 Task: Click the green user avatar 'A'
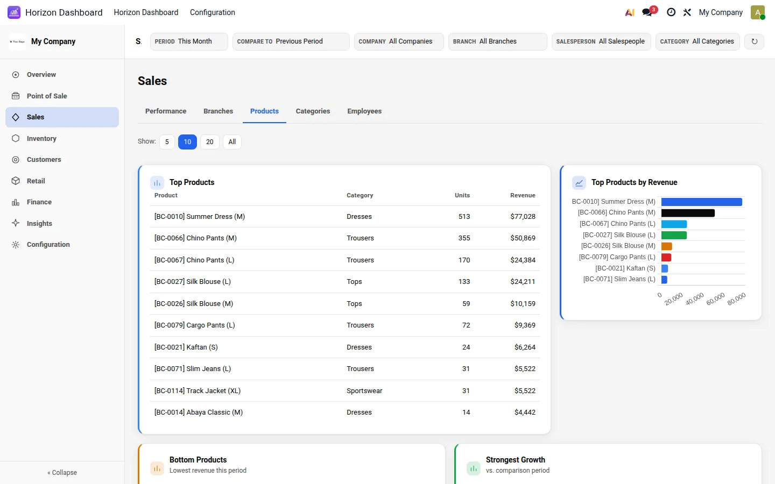click(x=758, y=12)
